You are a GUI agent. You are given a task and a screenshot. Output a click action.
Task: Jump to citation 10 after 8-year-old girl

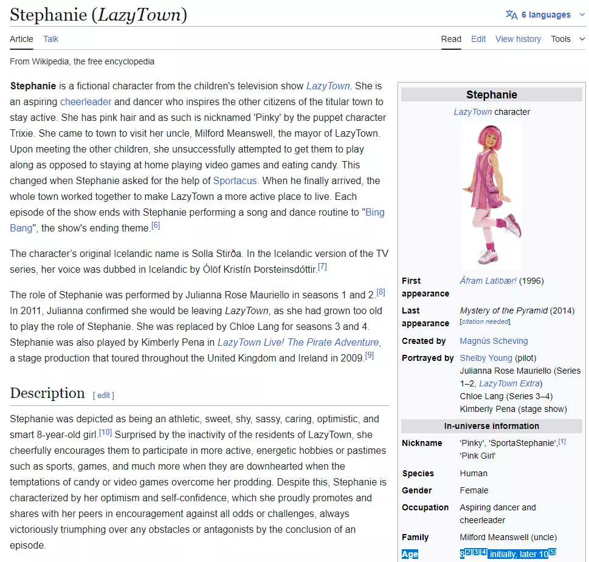[105, 433]
